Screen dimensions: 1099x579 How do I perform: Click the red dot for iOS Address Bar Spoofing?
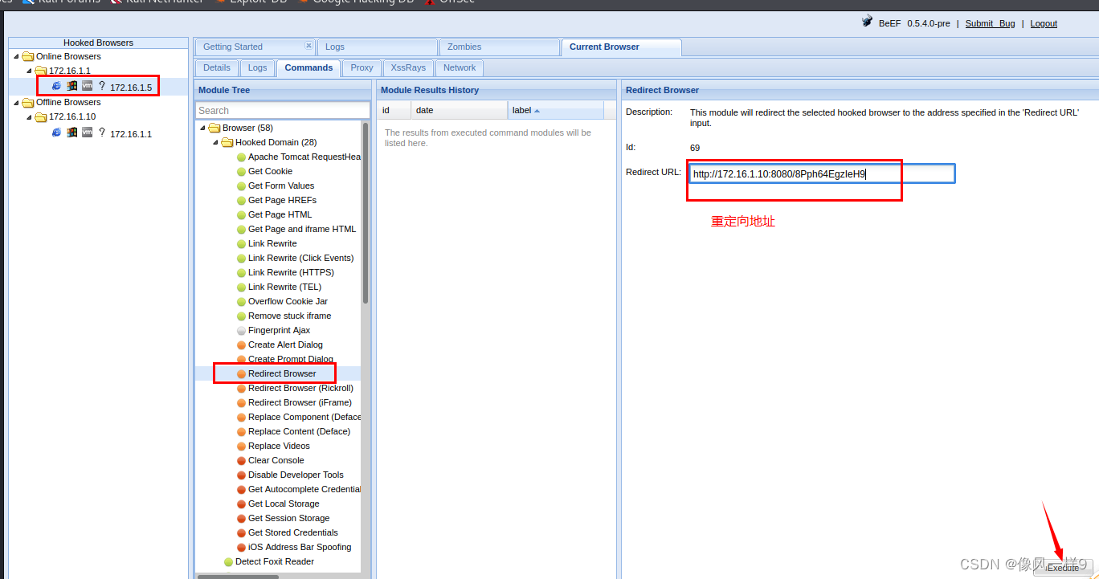[241, 547]
